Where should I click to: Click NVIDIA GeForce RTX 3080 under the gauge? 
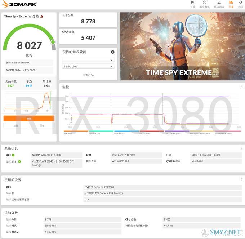point(29,70)
